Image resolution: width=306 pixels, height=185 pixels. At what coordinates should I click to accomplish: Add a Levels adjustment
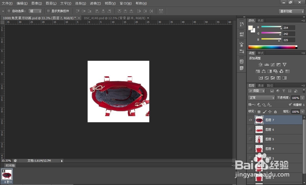pyautogui.click(x=267, y=64)
